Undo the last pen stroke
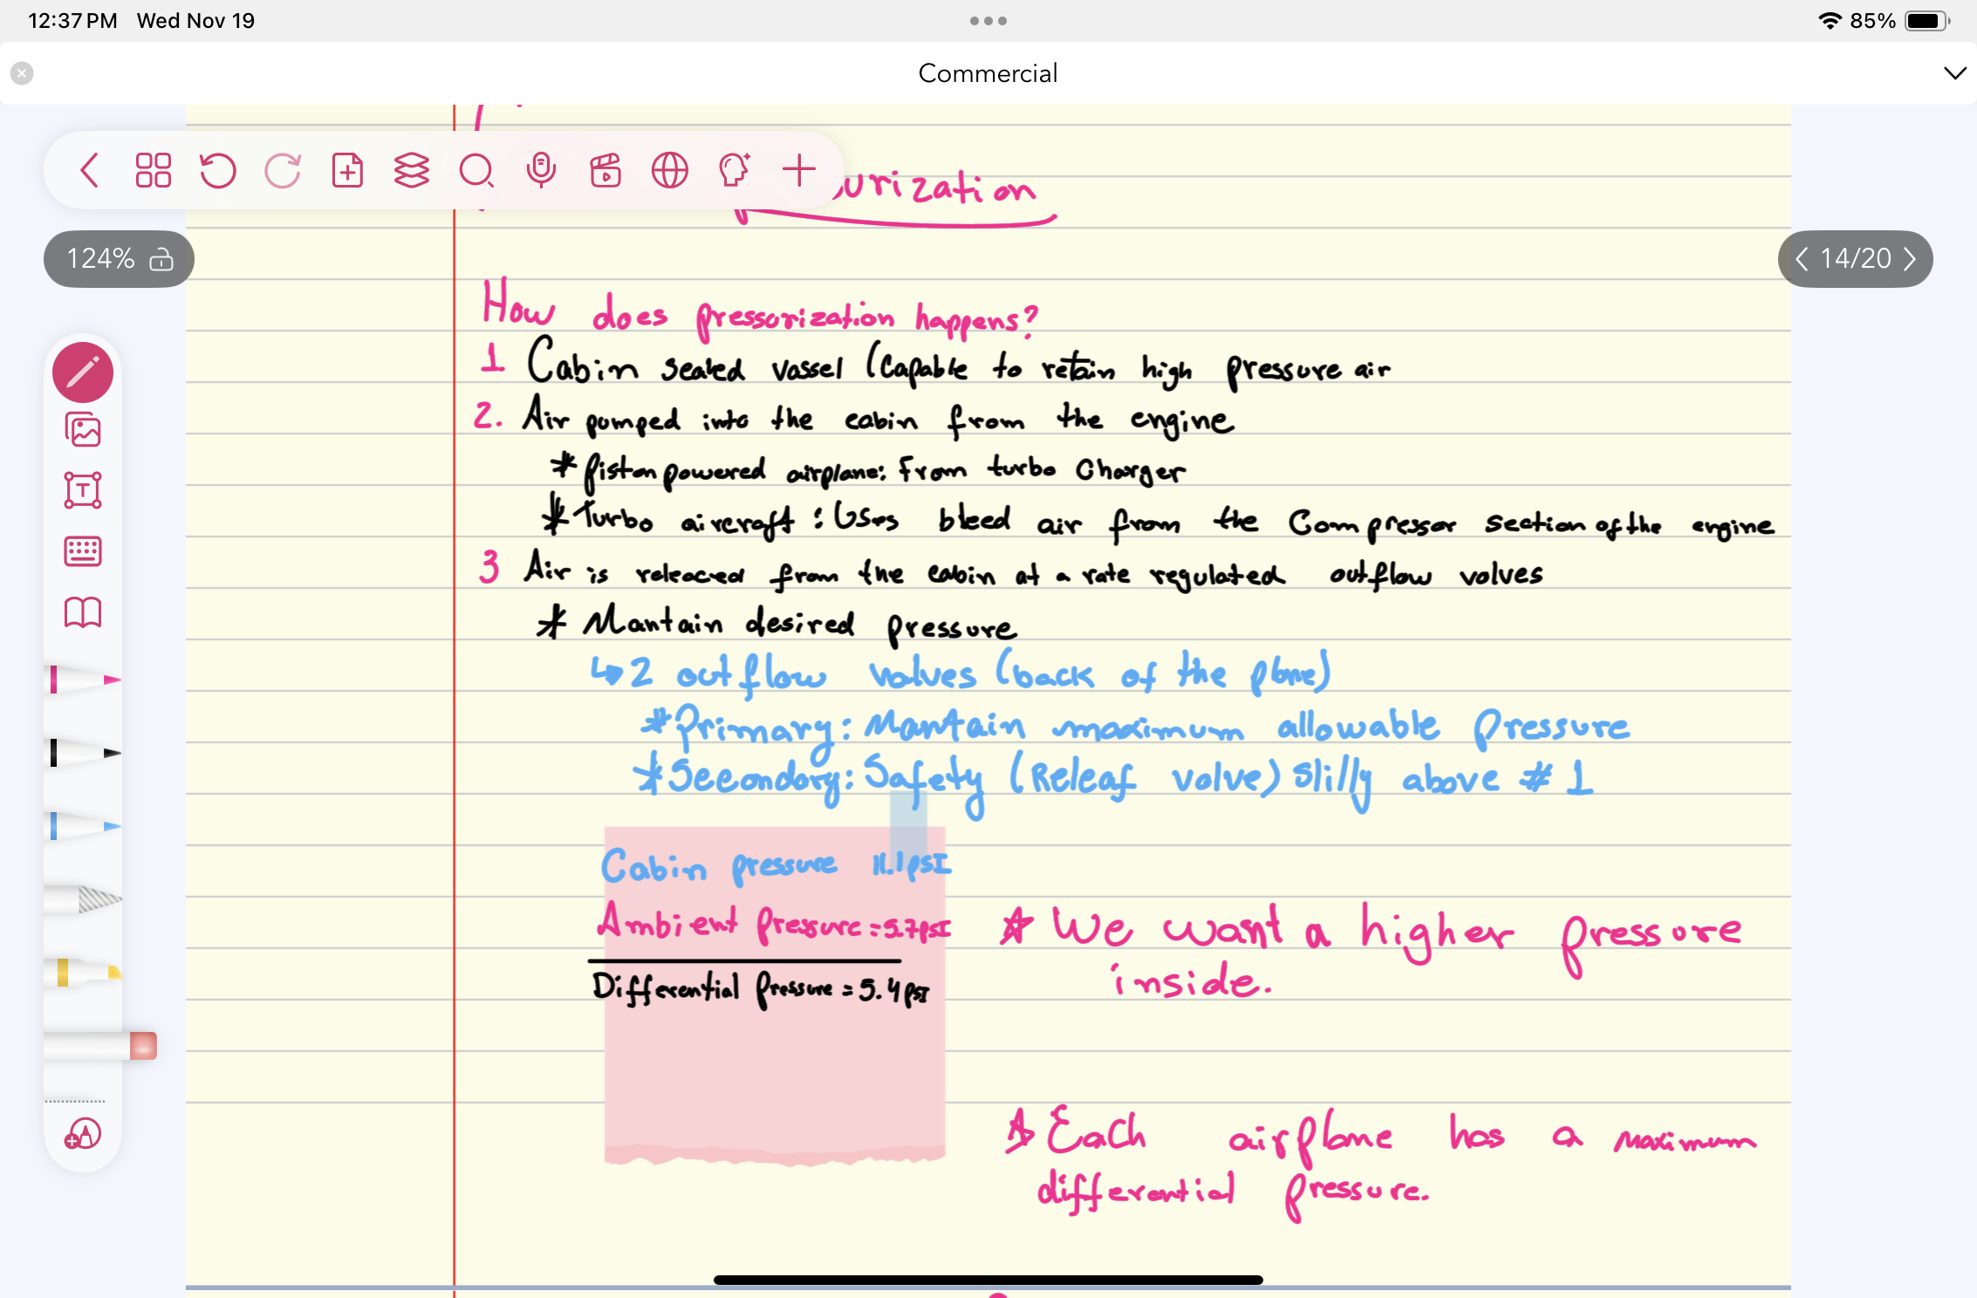The height and width of the screenshot is (1298, 1977). click(x=218, y=171)
